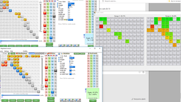Toggle the straight filter icon in lower statistics
Image resolution: width=181 pixels, height=102 pixels.
pos(59,59)
